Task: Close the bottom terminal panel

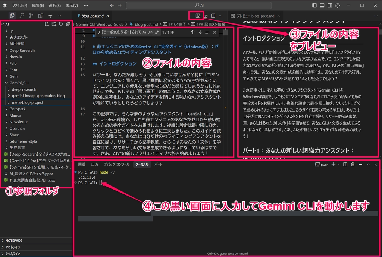Action: [x=376, y=164]
